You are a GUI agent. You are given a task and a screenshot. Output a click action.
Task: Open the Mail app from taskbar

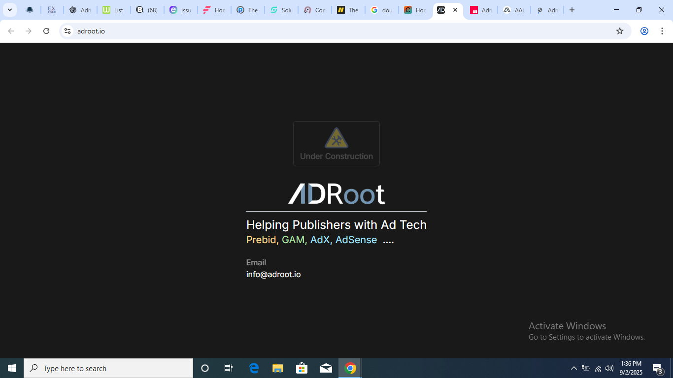(326, 368)
